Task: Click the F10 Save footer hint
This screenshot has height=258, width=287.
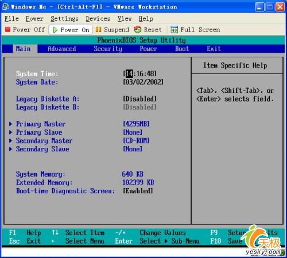Action: 226,241
